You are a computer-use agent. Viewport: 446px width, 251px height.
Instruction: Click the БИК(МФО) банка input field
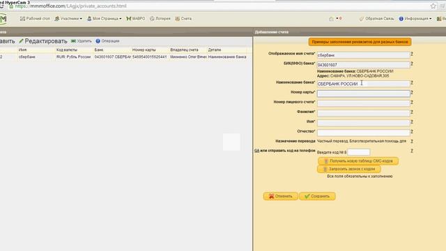tap(363, 65)
